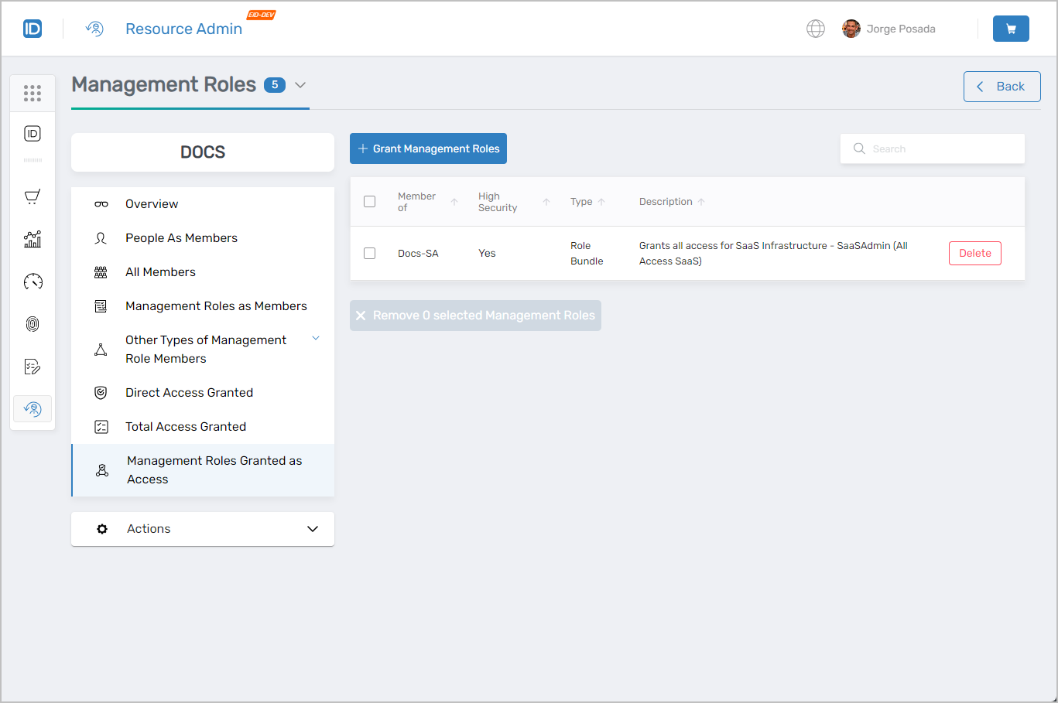1058x703 pixels.
Task: Click the Grant Management Roles button
Action: pos(428,148)
